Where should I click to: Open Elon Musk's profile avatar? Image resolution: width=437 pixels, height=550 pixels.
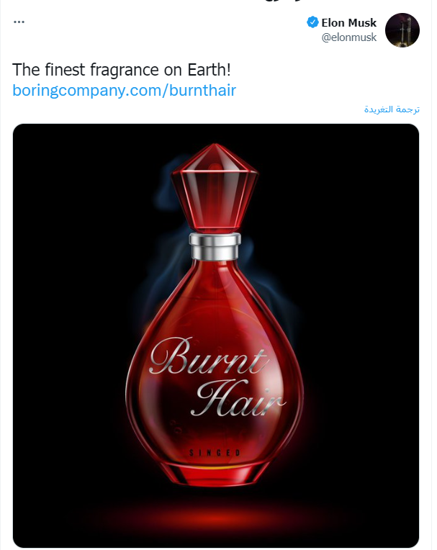pyautogui.click(x=402, y=30)
